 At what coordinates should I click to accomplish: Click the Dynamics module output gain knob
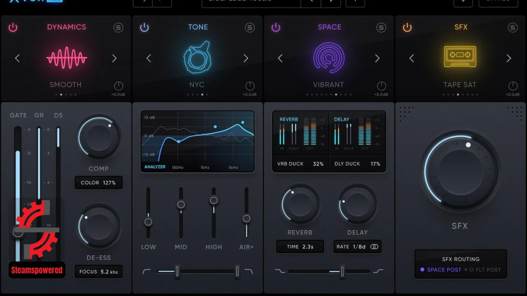click(x=118, y=86)
